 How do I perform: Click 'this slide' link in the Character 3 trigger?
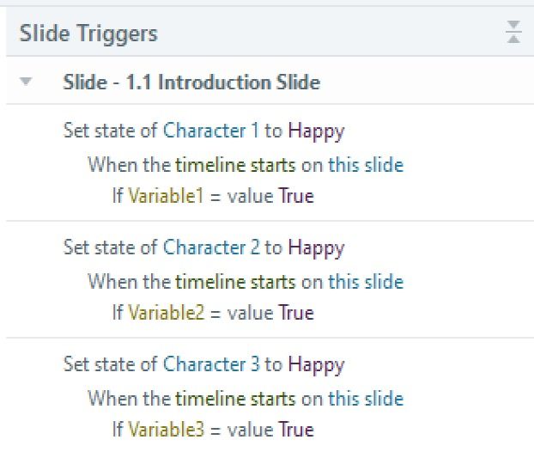coord(365,398)
